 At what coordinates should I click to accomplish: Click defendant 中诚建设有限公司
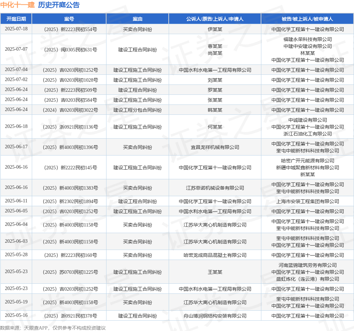307,120
